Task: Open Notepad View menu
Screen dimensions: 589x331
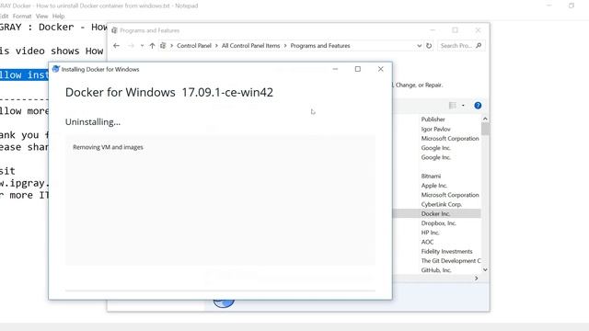Action: click(41, 17)
